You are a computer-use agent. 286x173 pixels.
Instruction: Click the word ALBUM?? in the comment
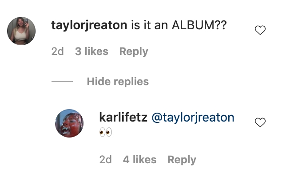(199, 25)
